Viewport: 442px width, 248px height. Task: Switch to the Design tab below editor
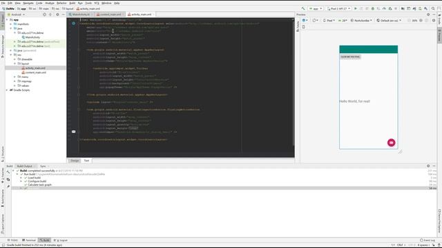pyautogui.click(x=75, y=161)
